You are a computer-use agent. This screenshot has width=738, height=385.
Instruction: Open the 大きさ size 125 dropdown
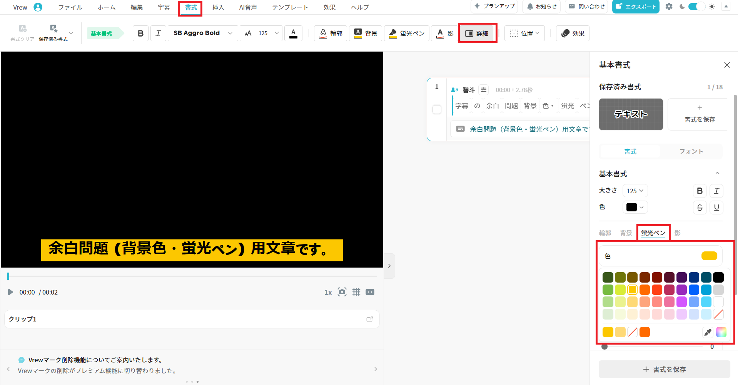point(635,191)
